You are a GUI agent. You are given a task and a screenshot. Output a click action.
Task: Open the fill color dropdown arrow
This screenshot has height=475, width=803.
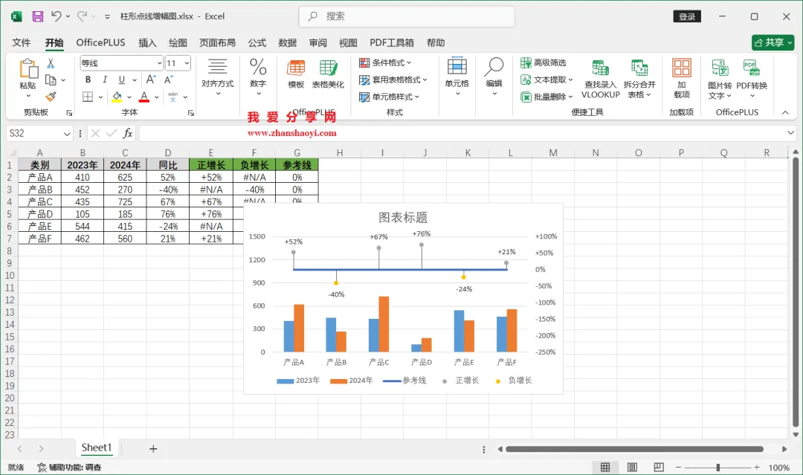click(x=129, y=97)
